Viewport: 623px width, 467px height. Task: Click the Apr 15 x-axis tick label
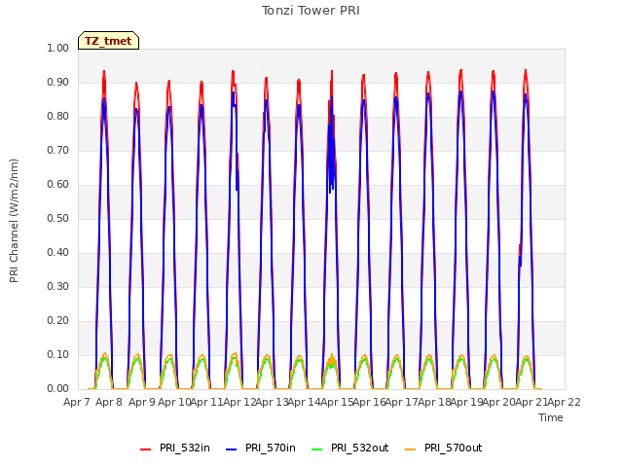click(x=337, y=402)
